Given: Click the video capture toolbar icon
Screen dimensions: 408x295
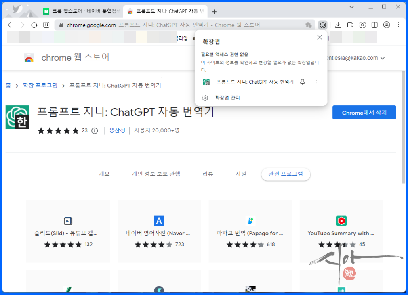Looking at the screenshot, I should [350, 25].
